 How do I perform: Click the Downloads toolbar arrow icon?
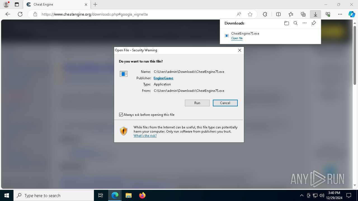[315, 14]
